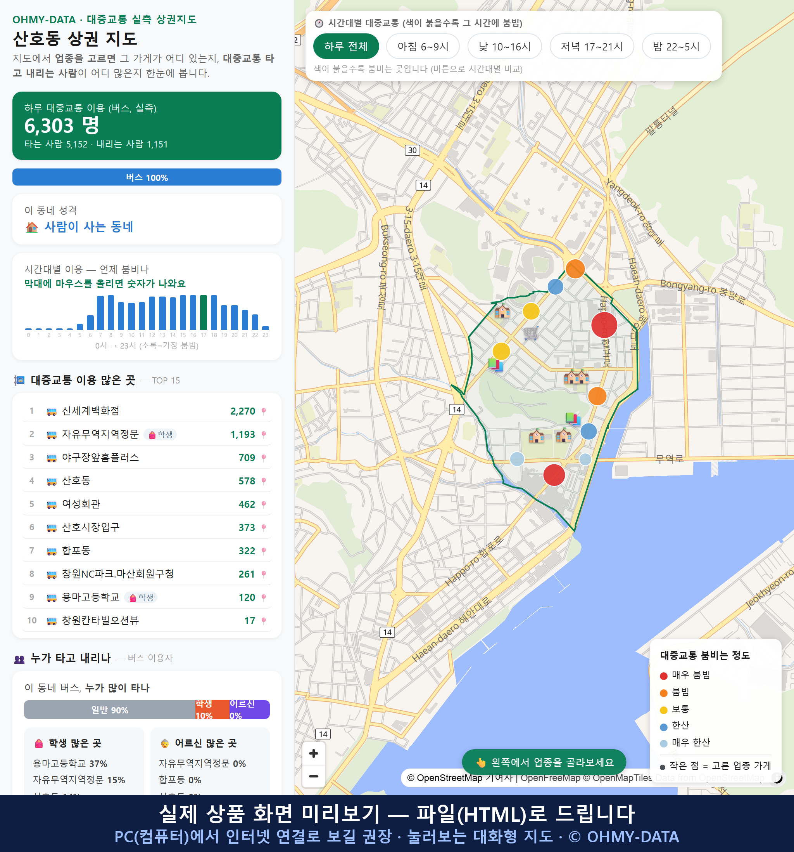Click the map pin icon for 창원칸타빌오션뷰
Image resolution: width=794 pixels, height=852 pixels.
(x=264, y=621)
